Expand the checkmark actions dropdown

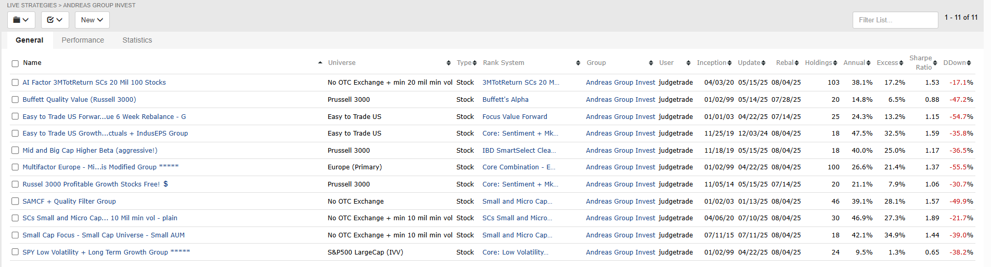click(55, 20)
